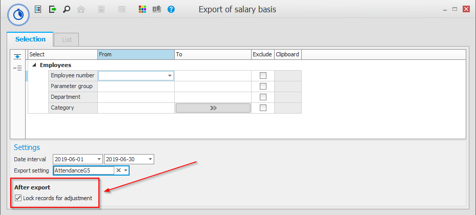The width and height of the screenshot is (476, 215).
Task: Toggle Exclude checkbox for Employee number
Action: click(x=263, y=76)
